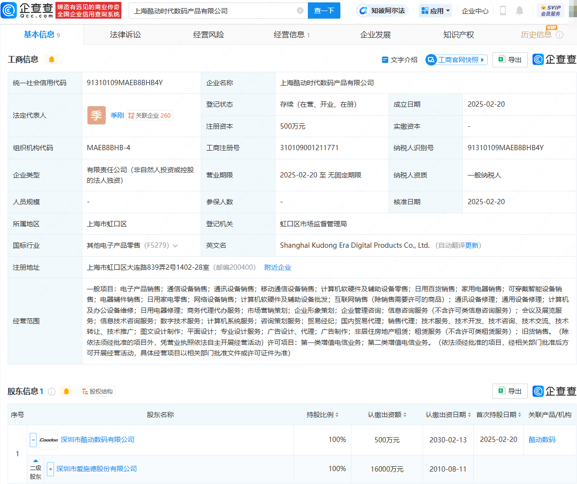Viewport: 577px width, 484px height.
Task: Open 知彼阿尔法 from the header
Action: pos(382,11)
